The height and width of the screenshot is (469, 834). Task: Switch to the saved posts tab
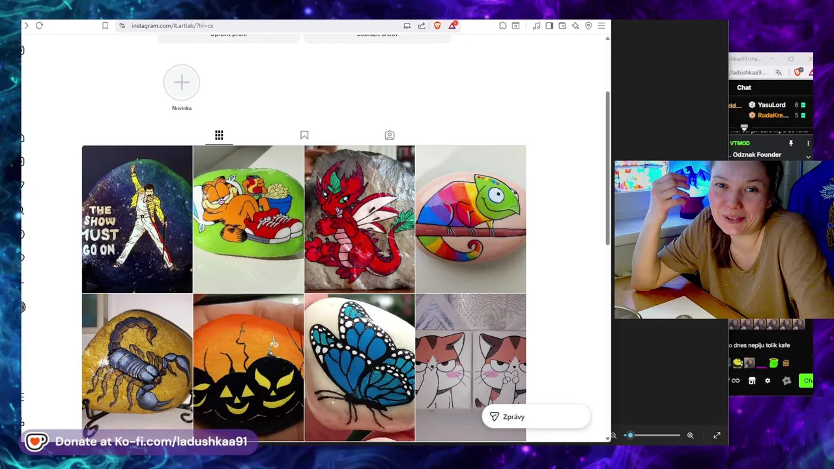[x=304, y=135]
